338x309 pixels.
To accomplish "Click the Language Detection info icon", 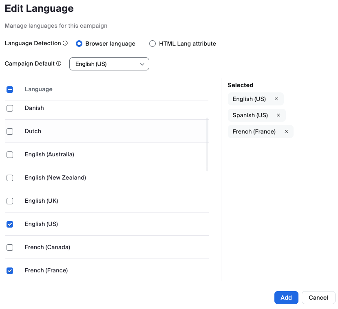I will pyautogui.click(x=65, y=43).
